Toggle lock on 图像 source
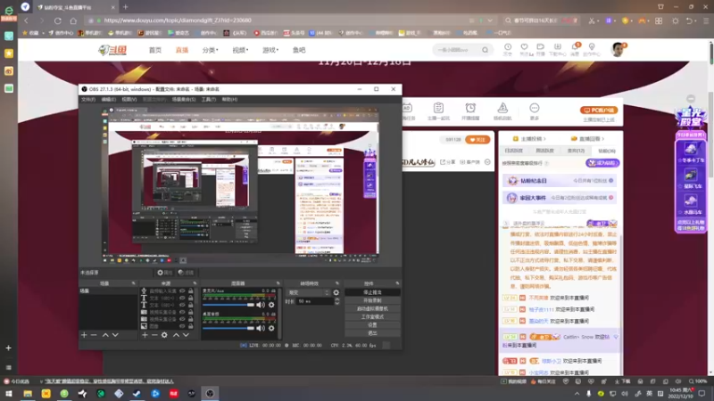 (191, 326)
